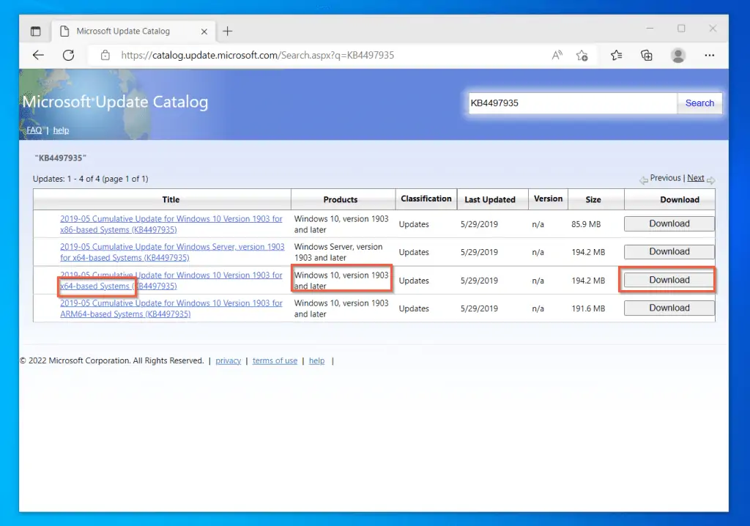
Task: Download the 85.9 MB x86 update
Action: (x=669, y=223)
